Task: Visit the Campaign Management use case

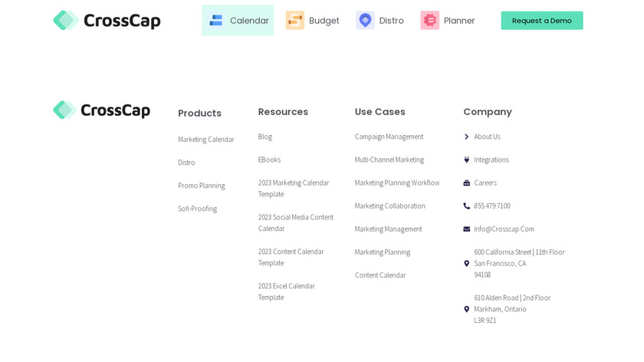Action: tap(389, 137)
